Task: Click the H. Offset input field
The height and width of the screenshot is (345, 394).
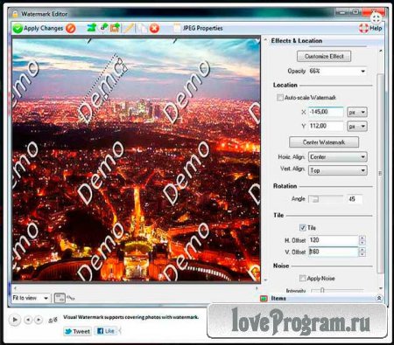Action: (334, 240)
